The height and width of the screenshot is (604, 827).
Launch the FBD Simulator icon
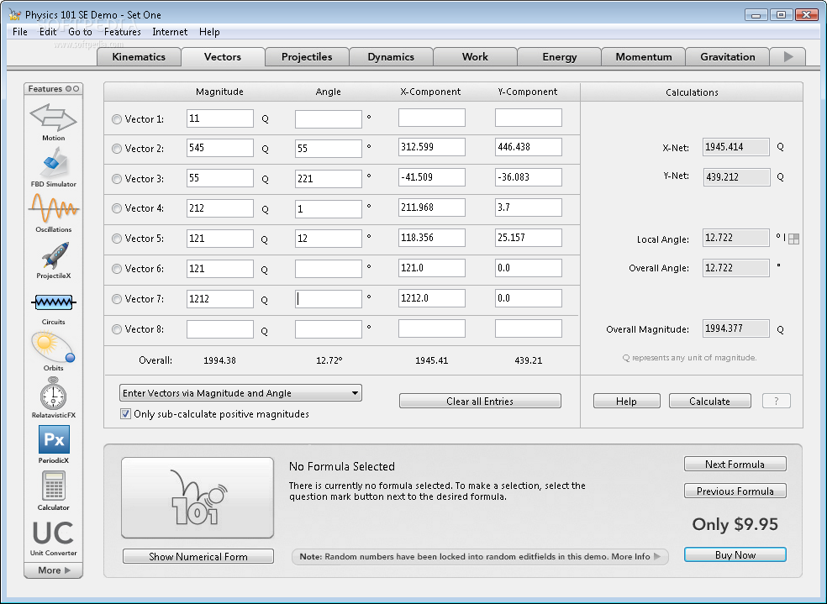point(53,162)
